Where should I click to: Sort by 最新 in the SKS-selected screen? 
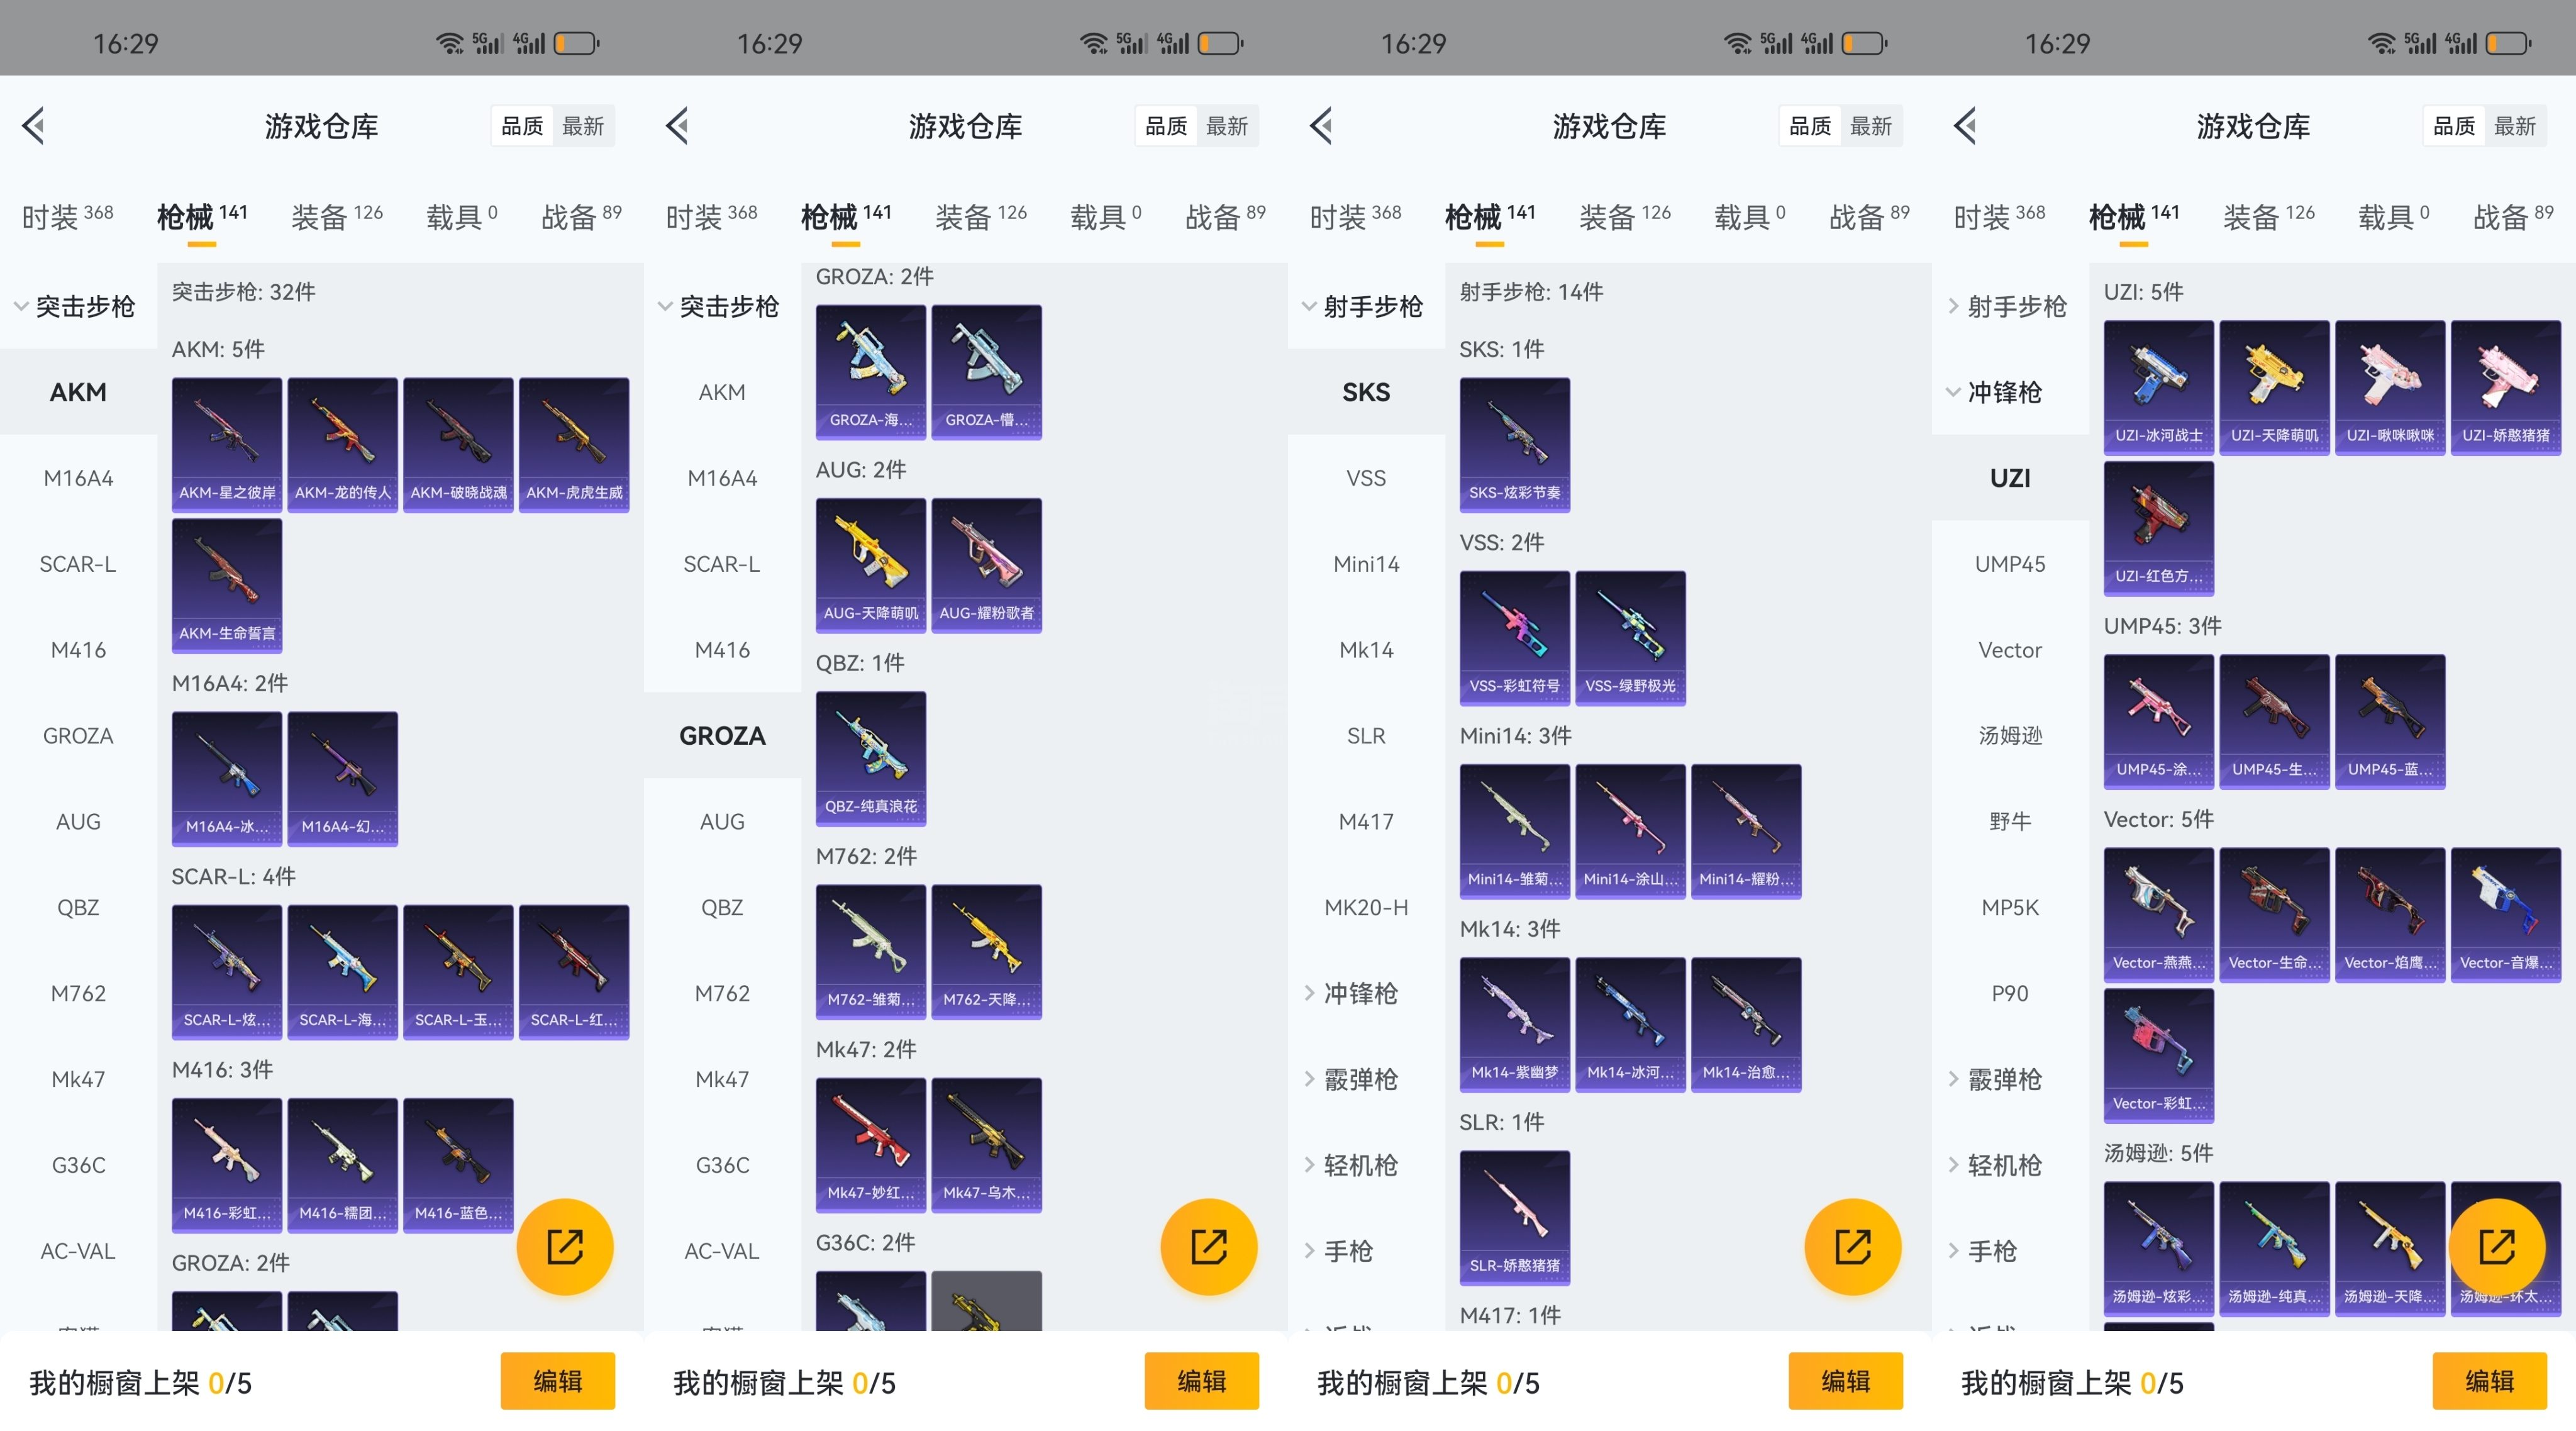coord(1872,126)
